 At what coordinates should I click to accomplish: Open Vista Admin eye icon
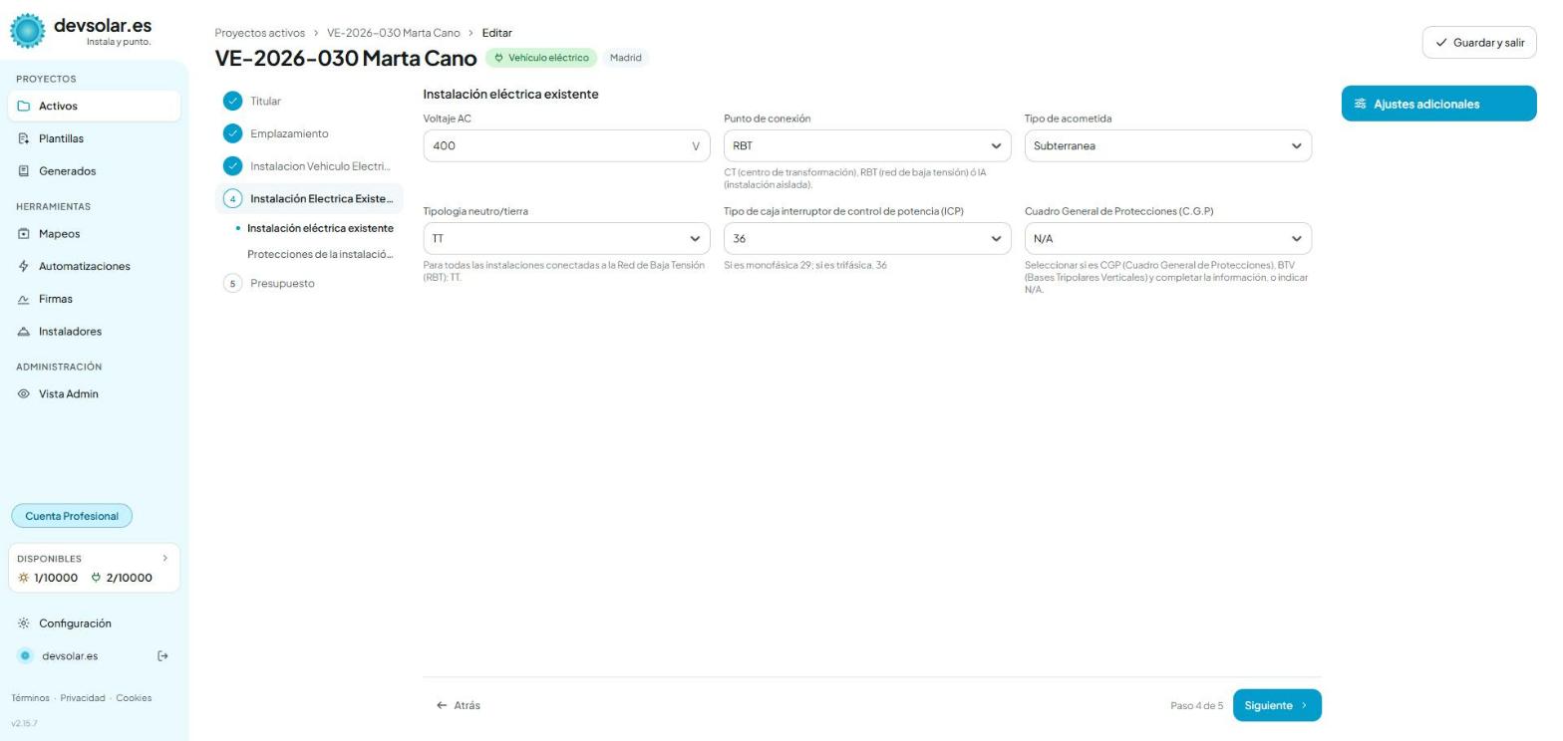pos(25,394)
